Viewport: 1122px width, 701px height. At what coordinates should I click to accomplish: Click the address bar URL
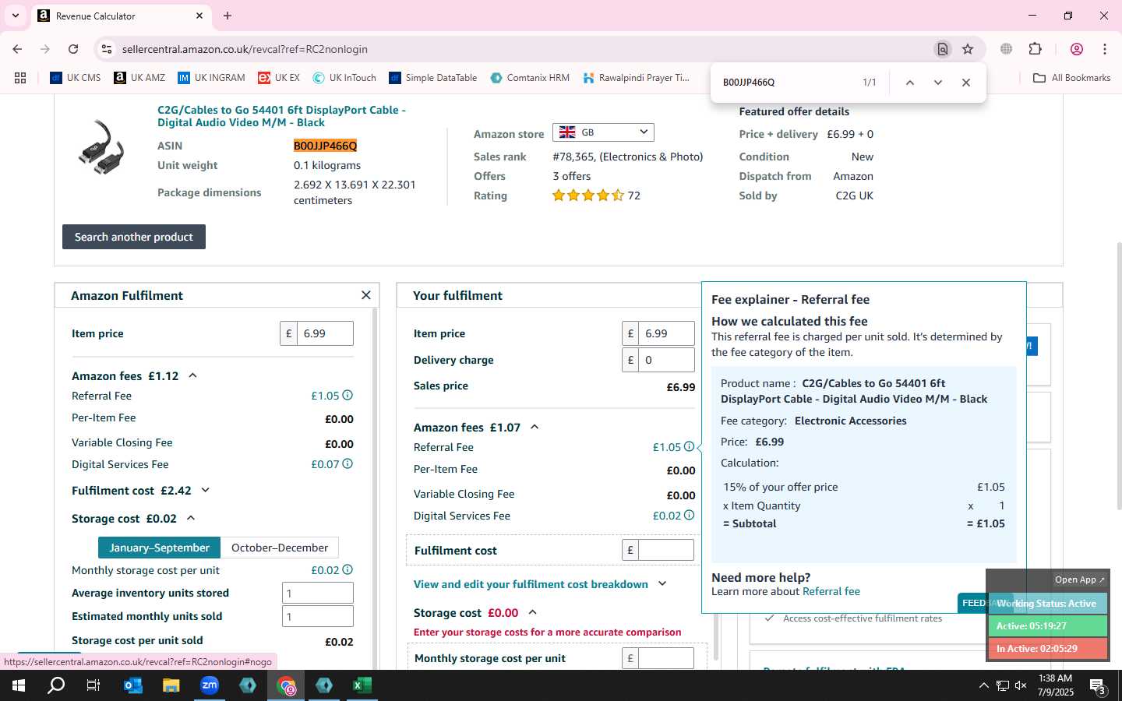pyautogui.click(x=245, y=49)
